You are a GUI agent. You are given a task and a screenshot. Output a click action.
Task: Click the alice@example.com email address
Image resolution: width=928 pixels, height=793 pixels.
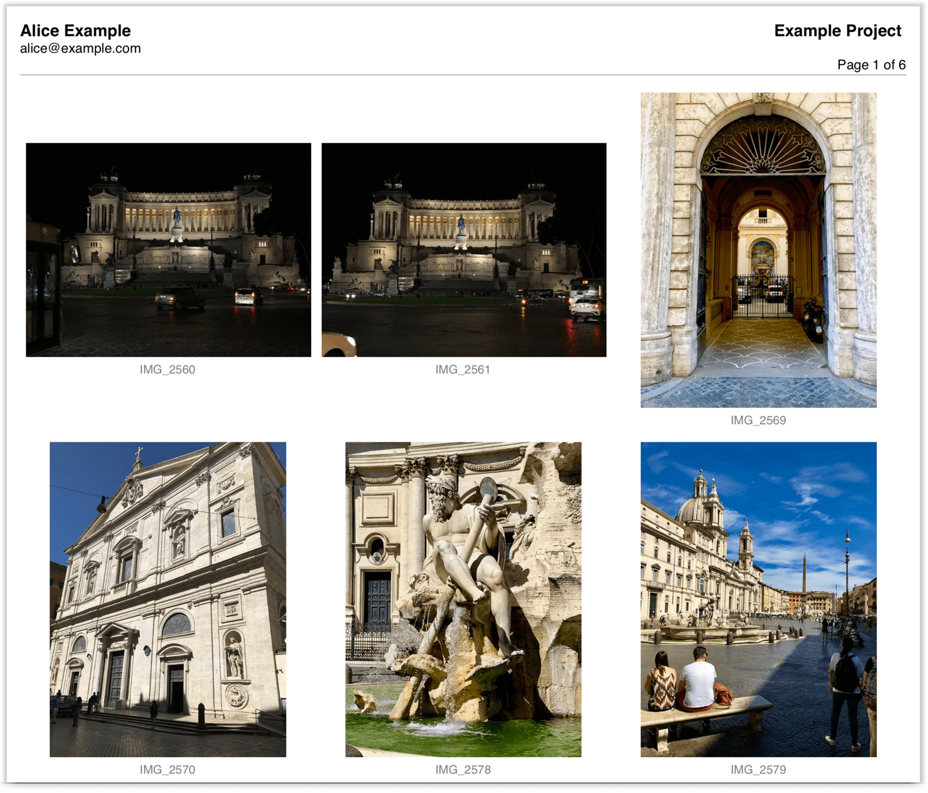coord(80,49)
